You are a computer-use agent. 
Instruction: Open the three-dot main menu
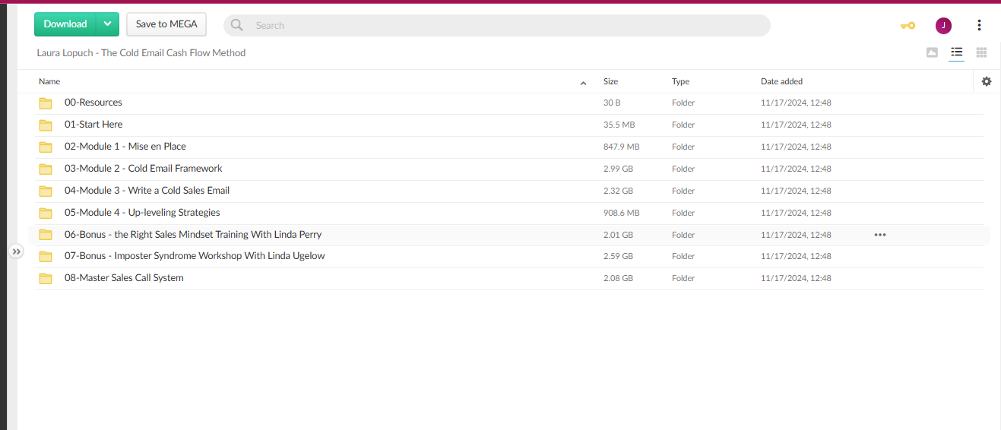[x=979, y=25]
